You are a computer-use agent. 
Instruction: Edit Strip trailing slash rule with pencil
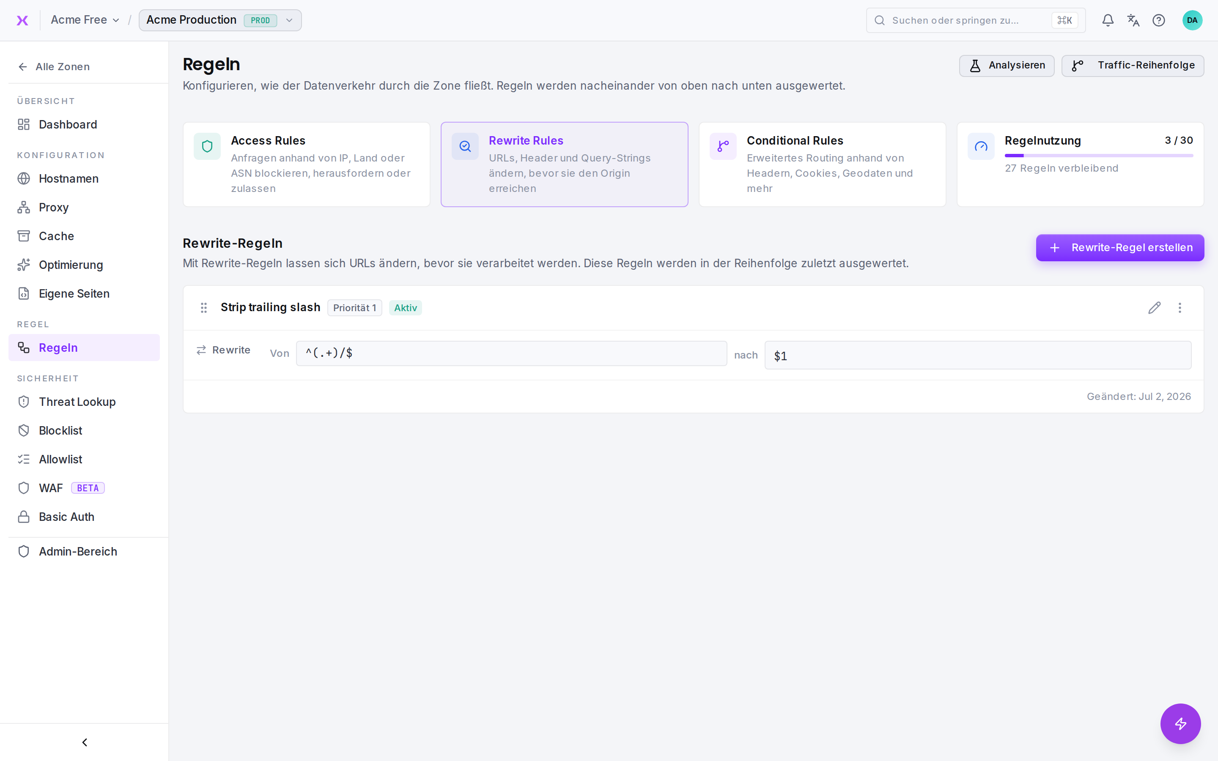pos(1154,307)
